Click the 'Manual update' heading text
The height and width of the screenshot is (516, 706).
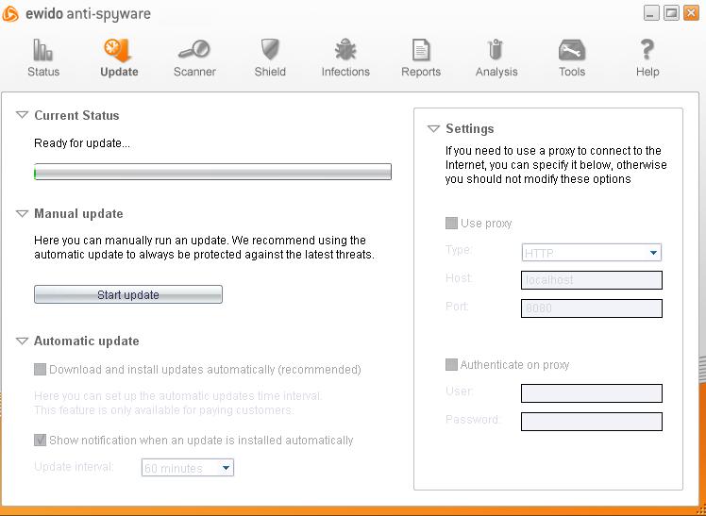(x=78, y=214)
